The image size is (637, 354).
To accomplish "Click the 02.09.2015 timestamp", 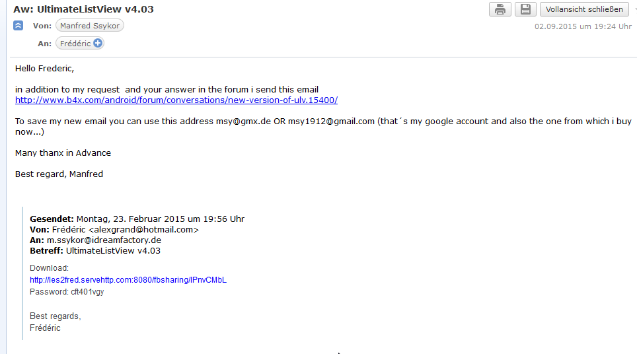I will point(583,26).
